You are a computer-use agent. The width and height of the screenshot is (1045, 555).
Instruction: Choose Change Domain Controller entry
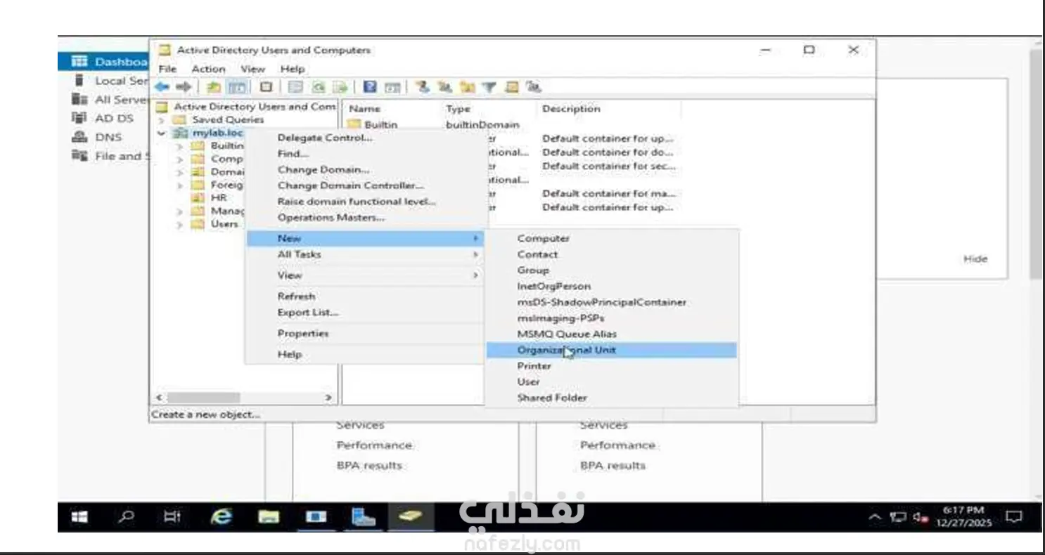coord(365,185)
